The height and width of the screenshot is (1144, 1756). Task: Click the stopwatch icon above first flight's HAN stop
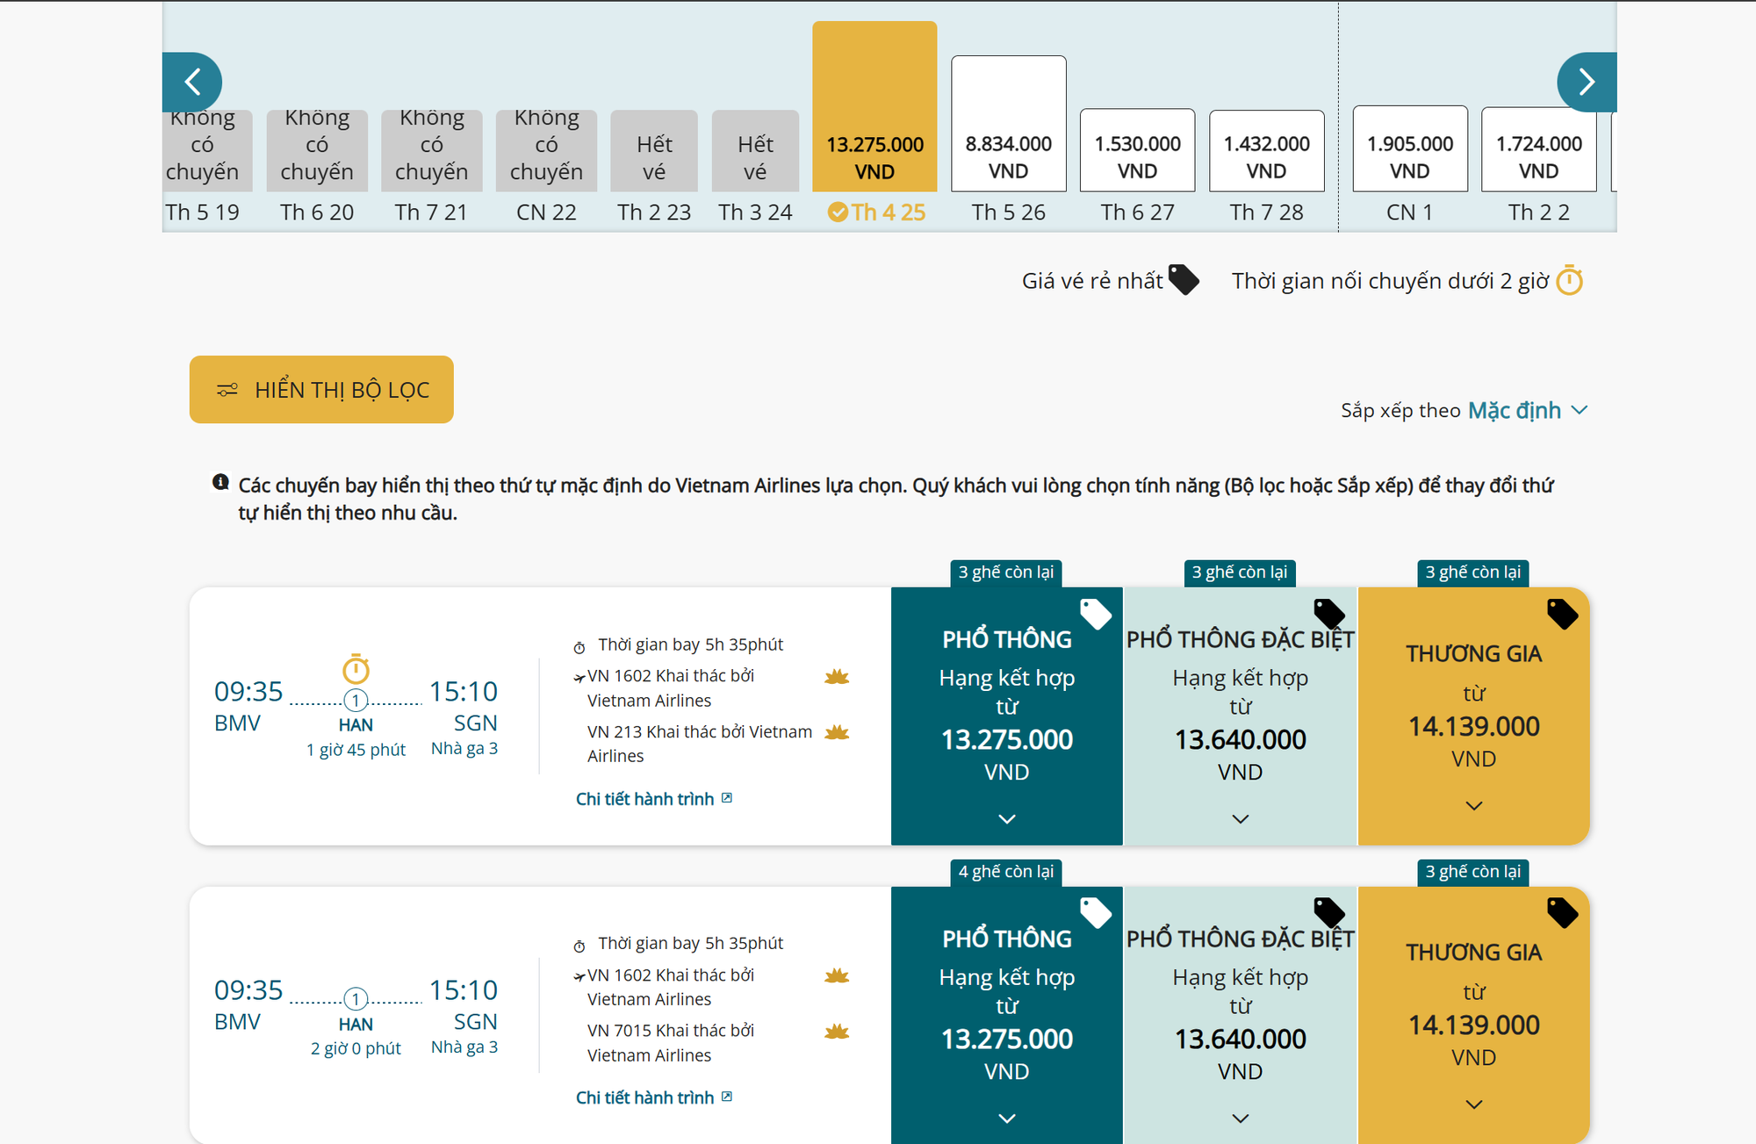coord(356,669)
